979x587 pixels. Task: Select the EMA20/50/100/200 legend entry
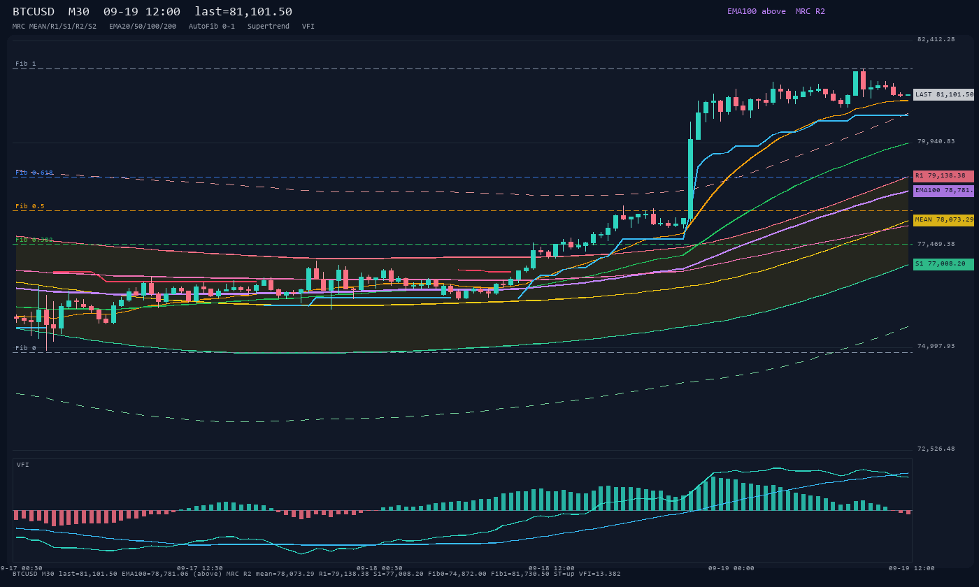click(x=143, y=27)
